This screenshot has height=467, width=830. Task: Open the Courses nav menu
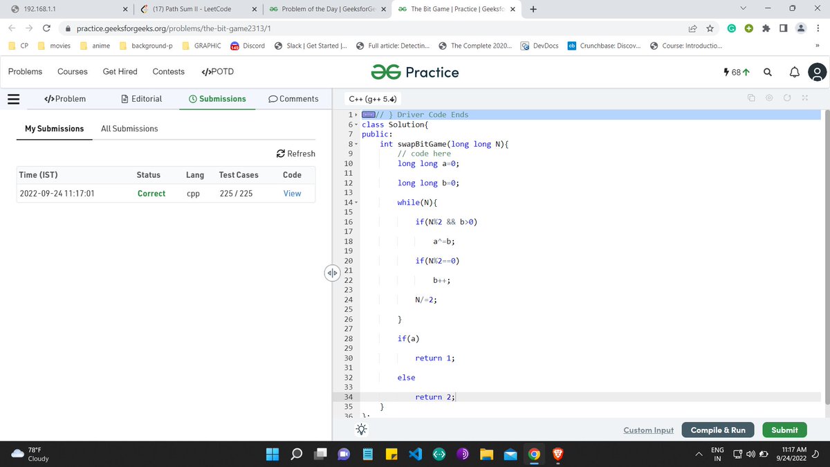click(73, 72)
